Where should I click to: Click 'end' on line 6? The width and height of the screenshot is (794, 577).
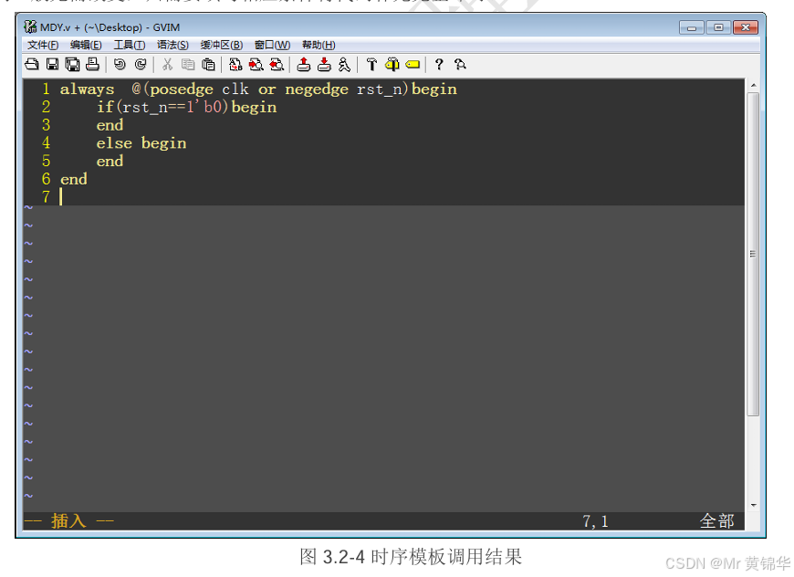[74, 179]
